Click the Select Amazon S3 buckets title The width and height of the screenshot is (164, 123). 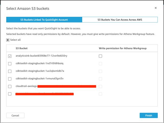tap(28, 8)
